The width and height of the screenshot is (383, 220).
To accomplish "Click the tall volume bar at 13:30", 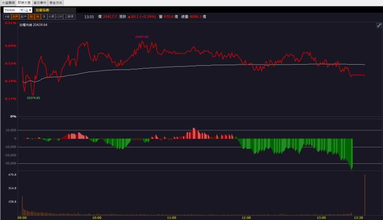I will [x=365, y=195].
